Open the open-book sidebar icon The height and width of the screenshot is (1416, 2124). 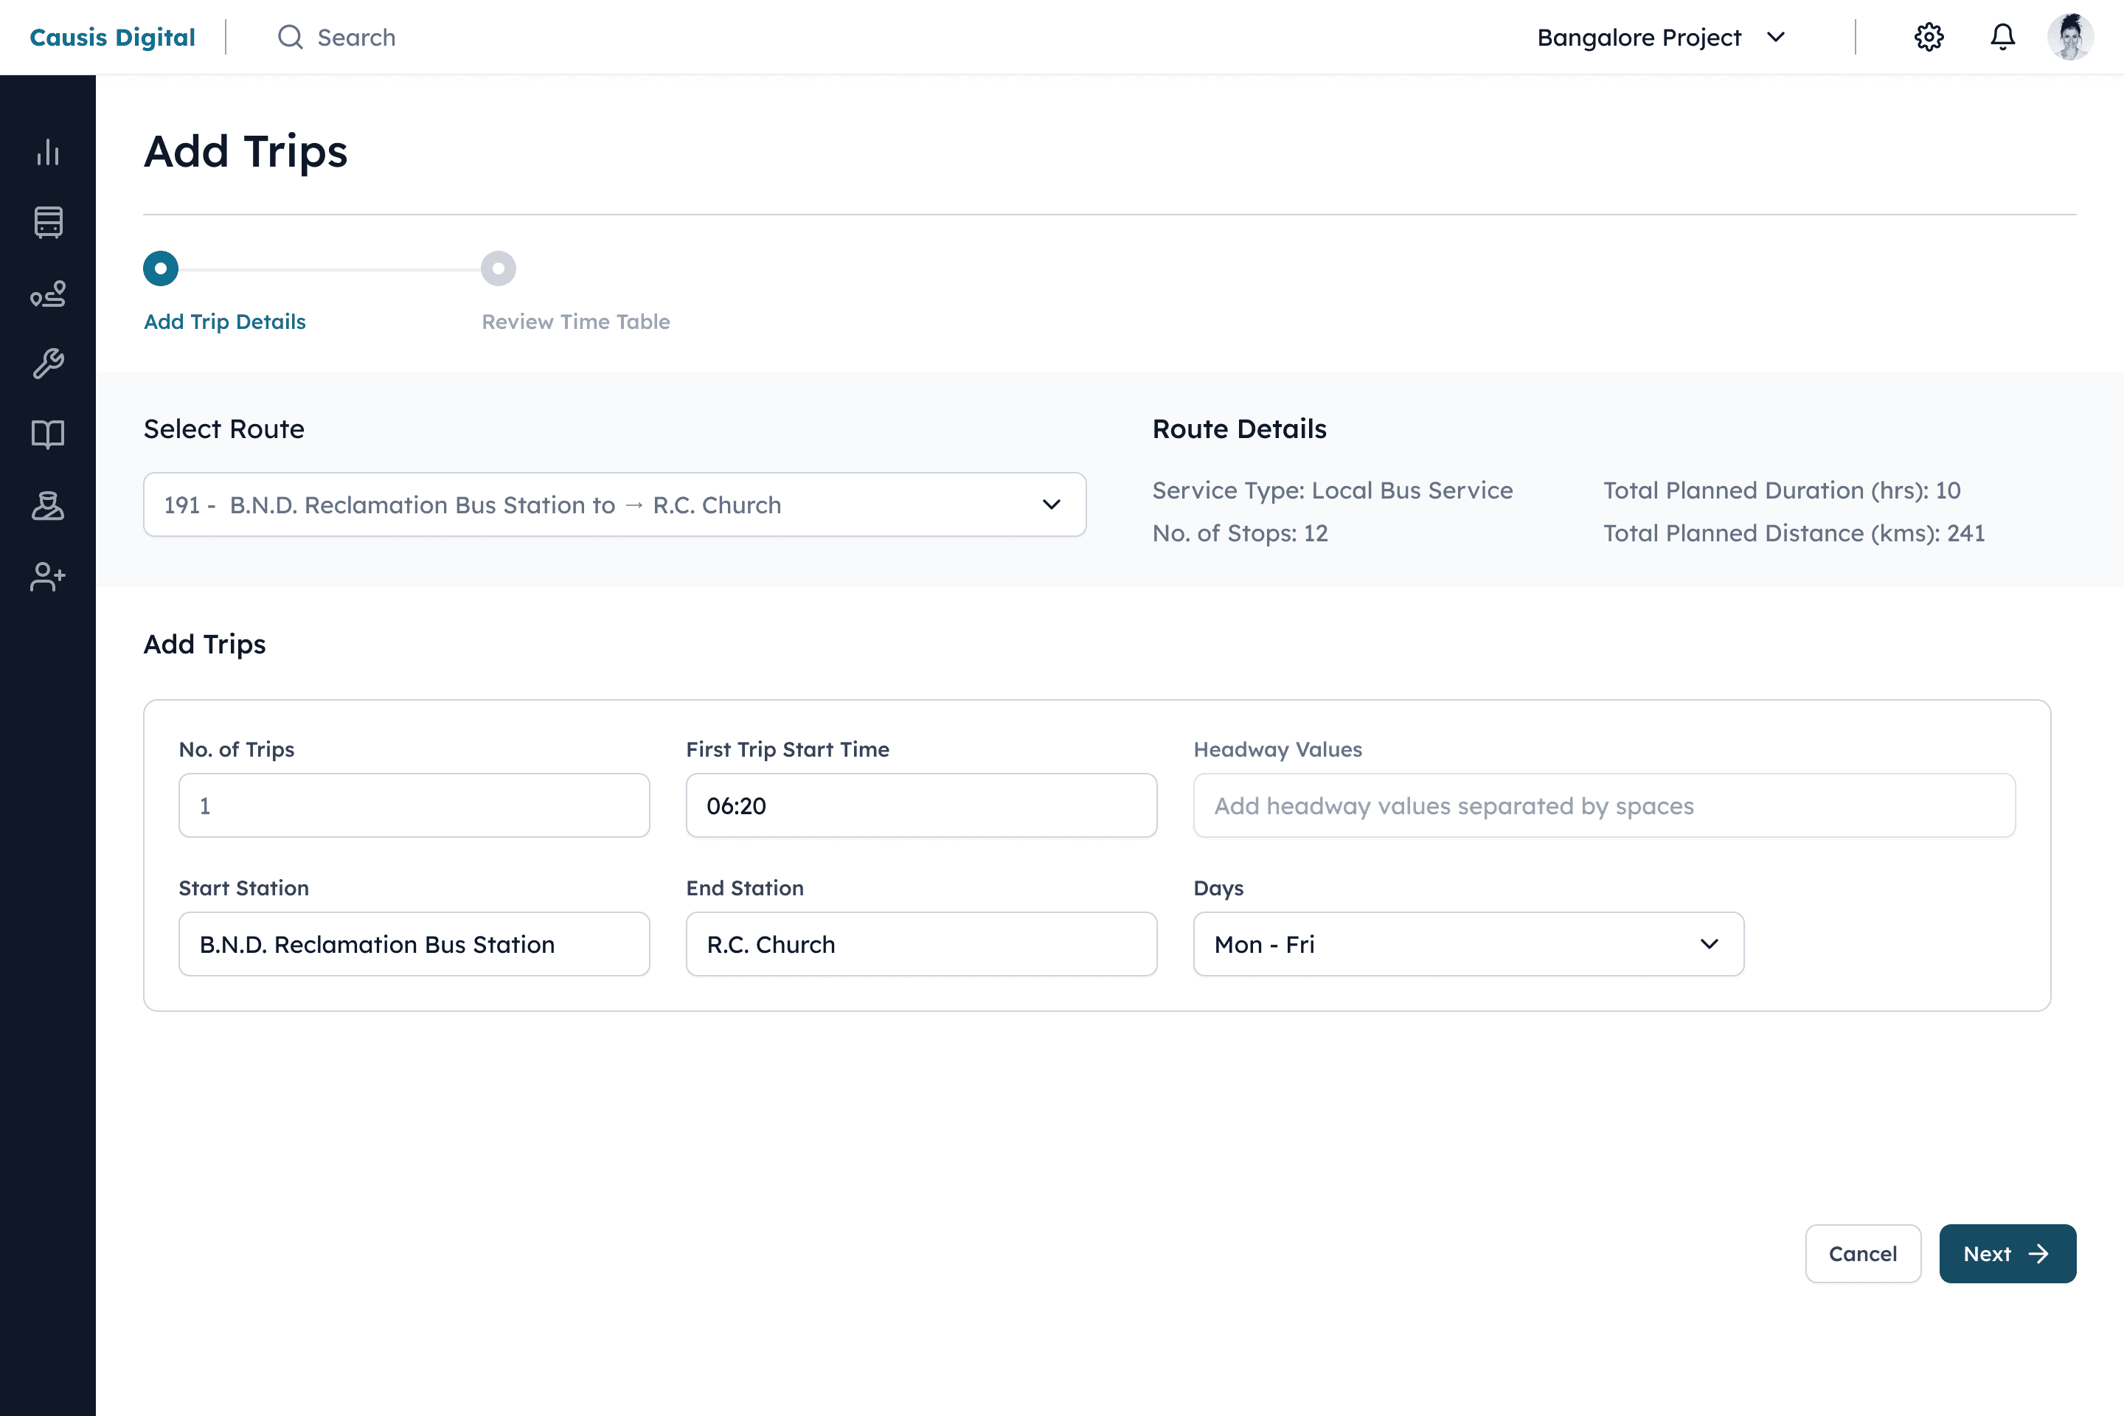(x=48, y=434)
